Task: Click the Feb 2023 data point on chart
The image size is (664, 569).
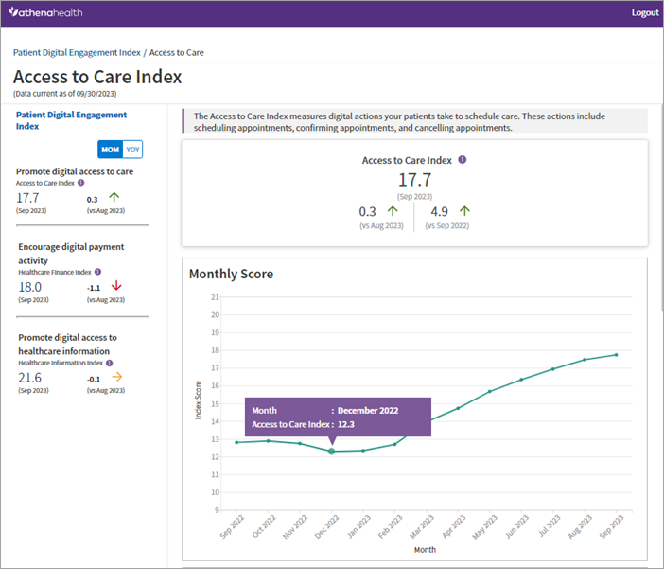Action: pos(394,444)
